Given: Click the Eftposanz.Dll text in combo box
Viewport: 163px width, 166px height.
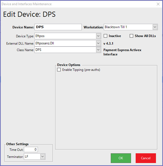Looking at the screenshot, I should pyautogui.click(x=45, y=43).
